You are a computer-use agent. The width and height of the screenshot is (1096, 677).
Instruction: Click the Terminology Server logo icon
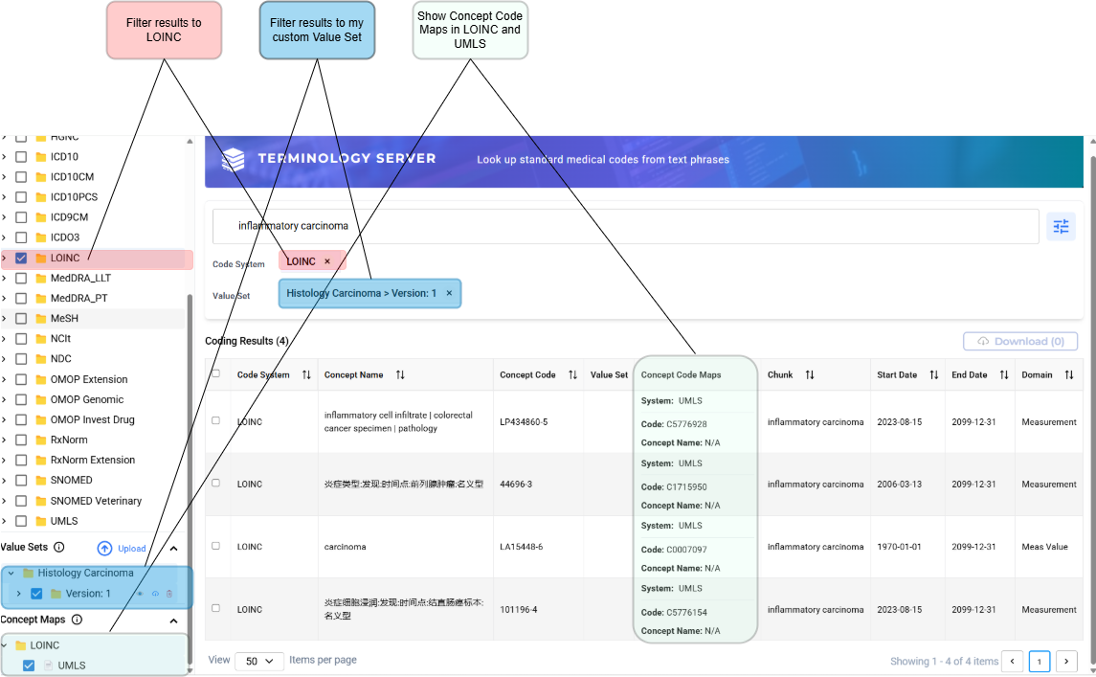pos(234,160)
